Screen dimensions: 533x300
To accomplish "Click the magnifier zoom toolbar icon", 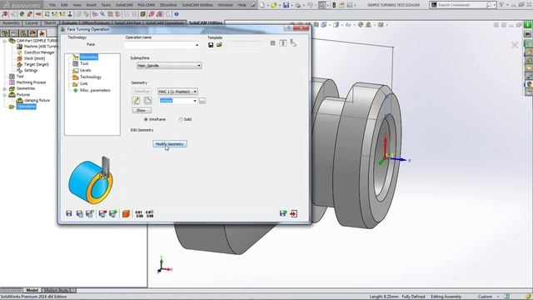I will (102, 14).
